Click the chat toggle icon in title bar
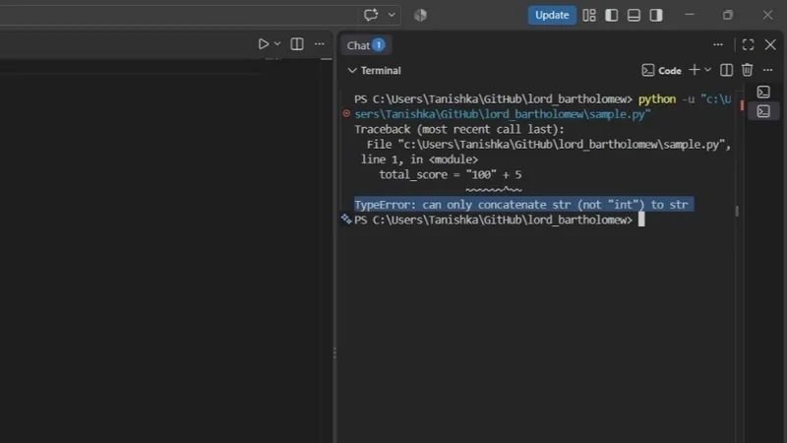 pyautogui.click(x=371, y=15)
